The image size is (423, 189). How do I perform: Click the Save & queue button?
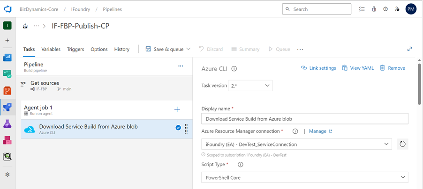point(165,49)
